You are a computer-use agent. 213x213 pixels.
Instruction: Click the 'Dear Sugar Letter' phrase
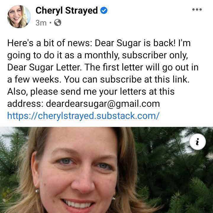[x=45, y=67]
